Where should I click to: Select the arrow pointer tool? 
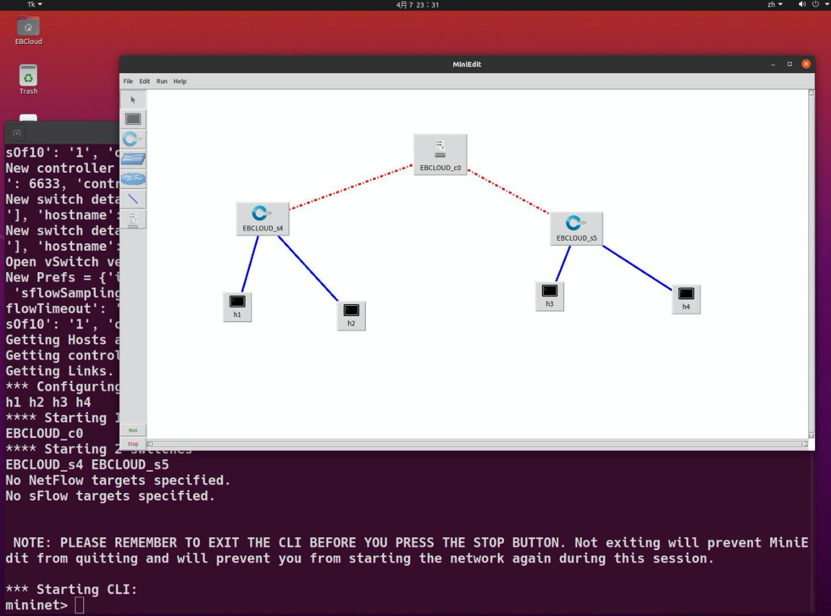click(x=133, y=100)
